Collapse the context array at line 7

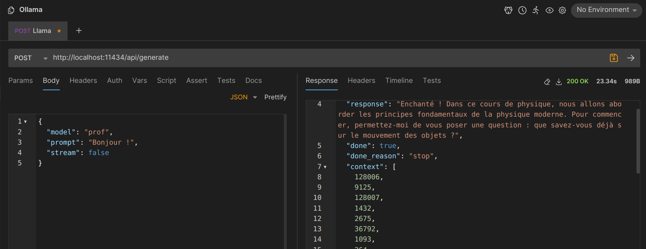pyautogui.click(x=325, y=167)
